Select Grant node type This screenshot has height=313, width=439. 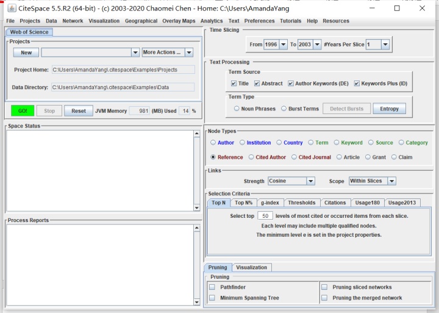coord(368,157)
